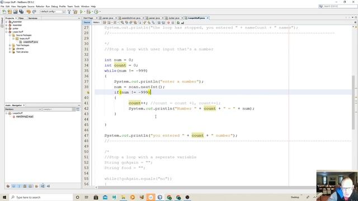
Task: Expand the junker project node
Action: pos(6,28)
